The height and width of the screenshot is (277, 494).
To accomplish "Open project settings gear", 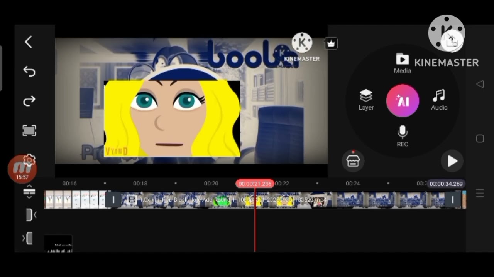I will (x=29, y=160).
